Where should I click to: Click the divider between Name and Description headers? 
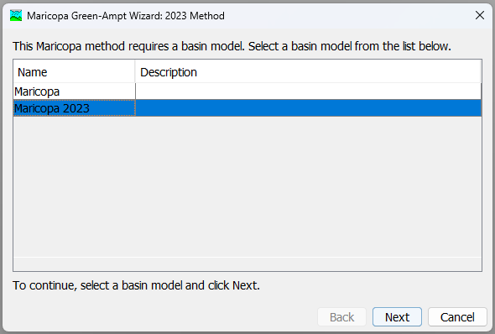pyautogui.click(x=135, y=72)
